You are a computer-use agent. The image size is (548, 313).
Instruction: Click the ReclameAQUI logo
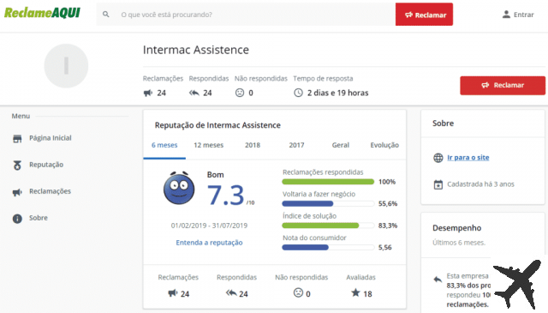point(42,13)
